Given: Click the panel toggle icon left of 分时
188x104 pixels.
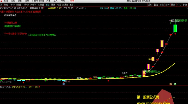Looking at the screenshot, I should point(1,5).
